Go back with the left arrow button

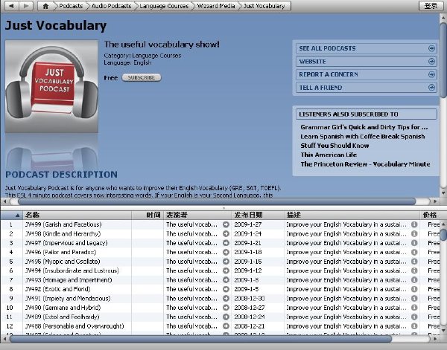click(11, 6)
